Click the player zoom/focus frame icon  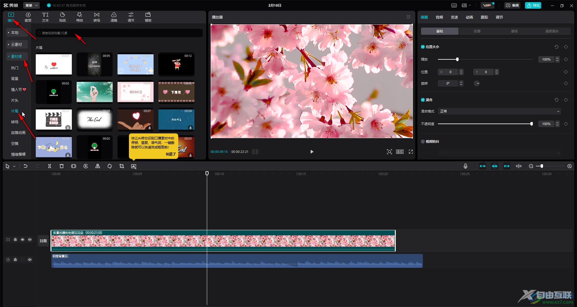click(389, 152)
